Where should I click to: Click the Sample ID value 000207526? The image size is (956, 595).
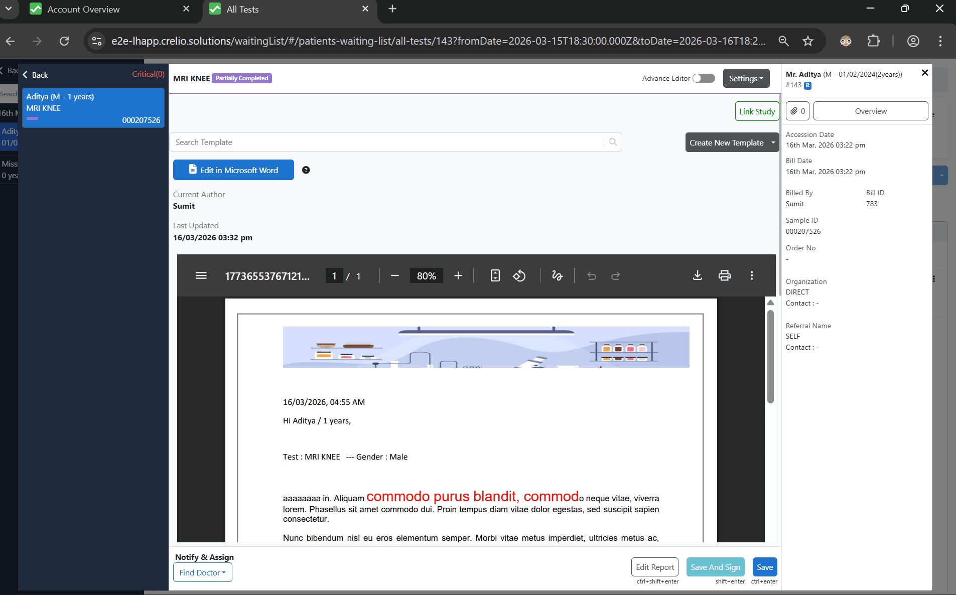(x=803, y=231)
